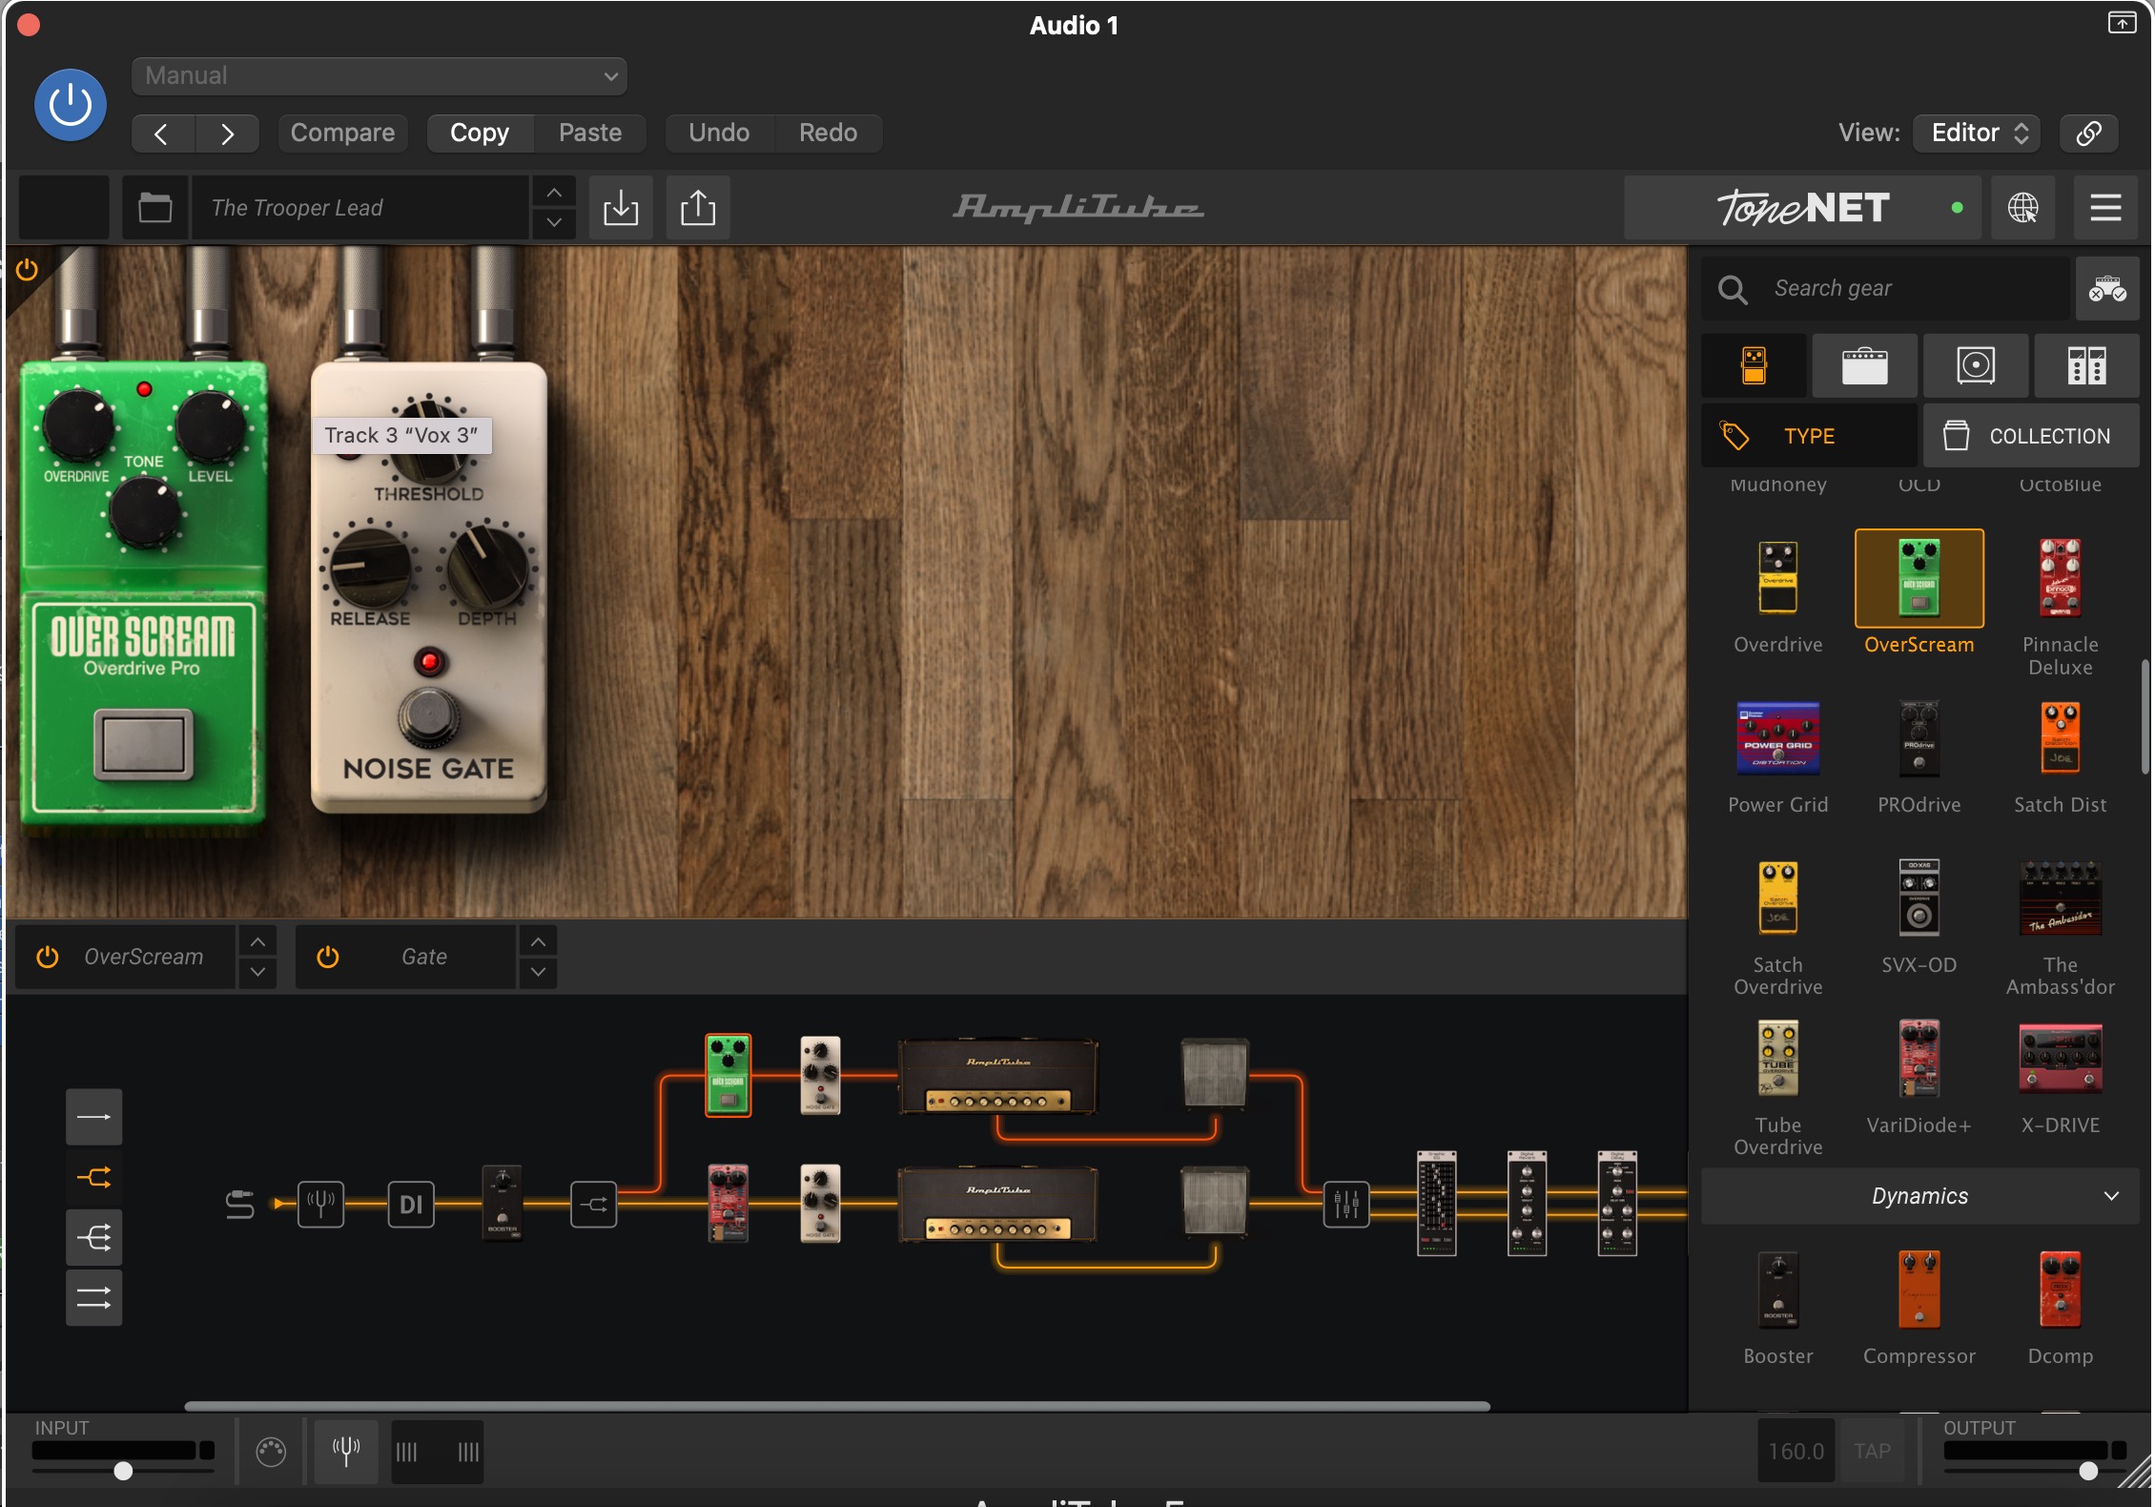Click the gear filter icon beside search
The height and width of the screenshot is (1507, 2155).
2107,288
